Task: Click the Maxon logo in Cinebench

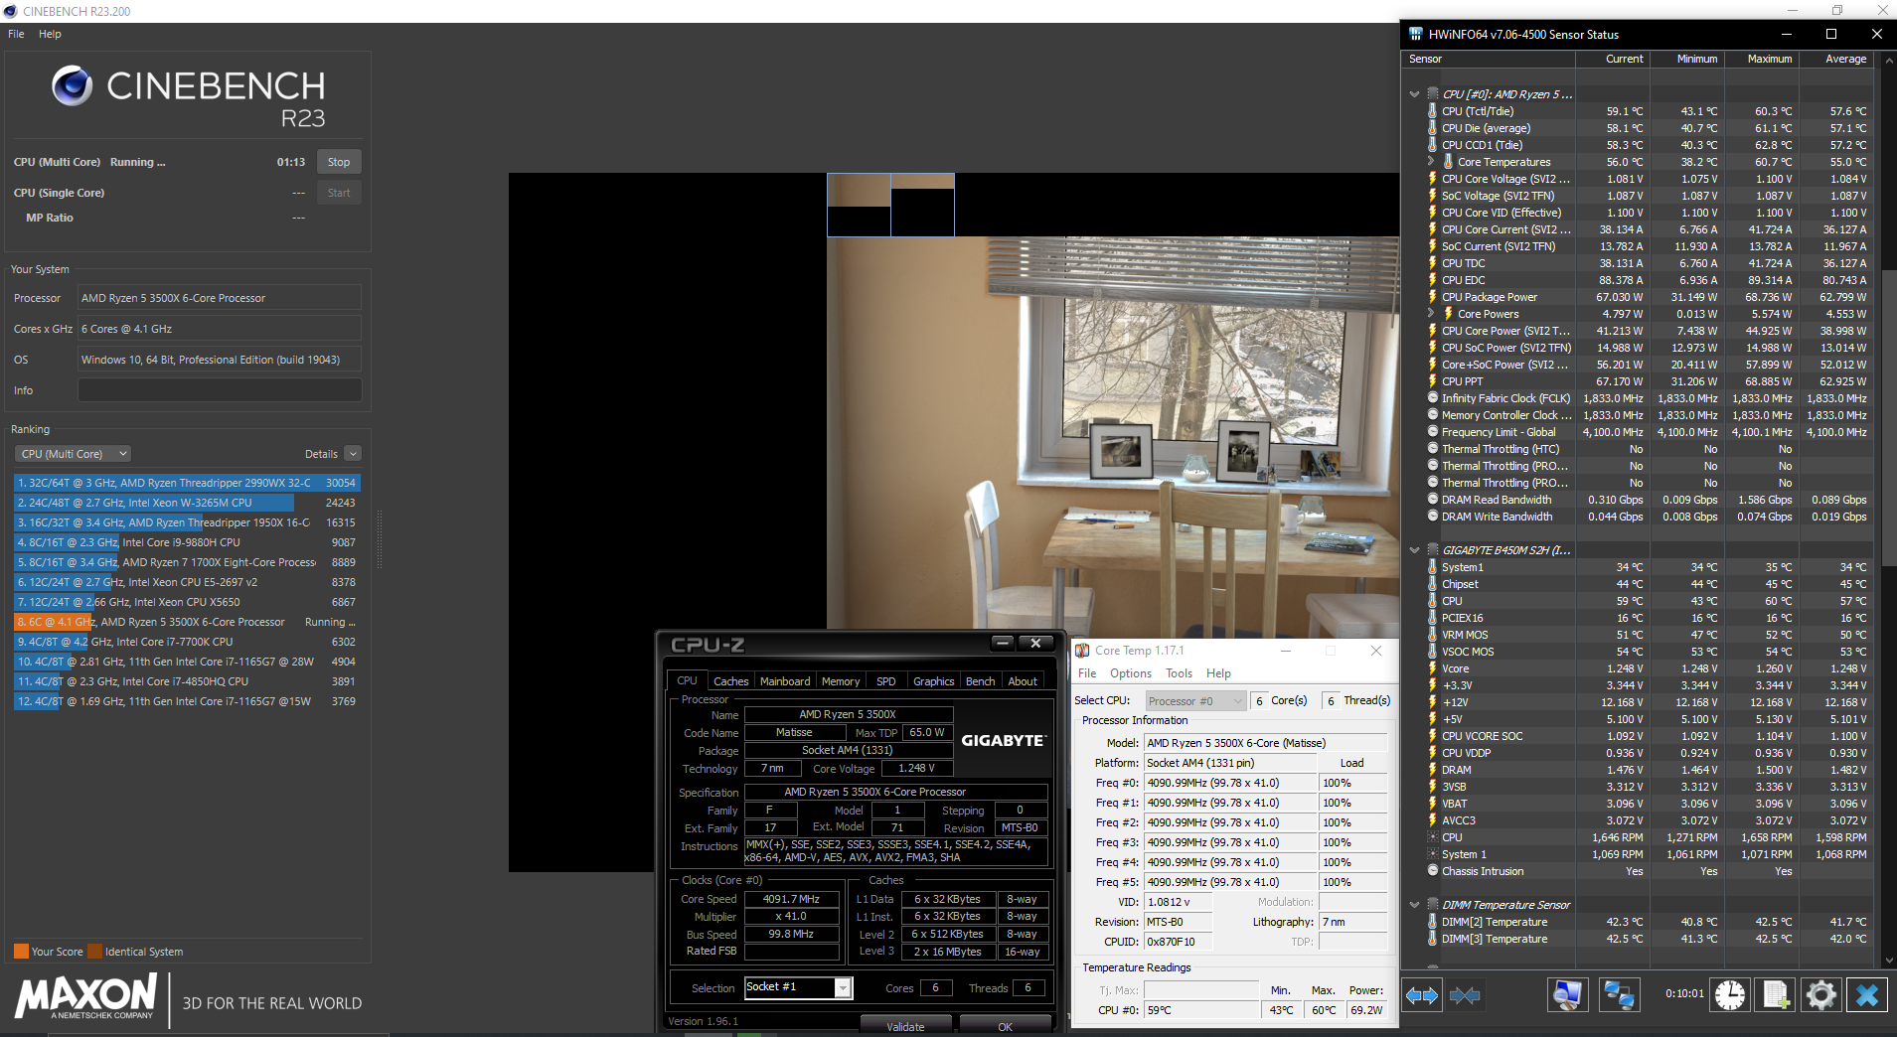Action: (x=86, y=996)
